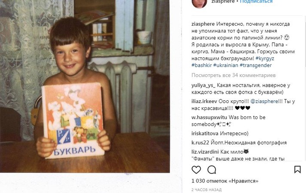This screenshot has height=193, width=306.
Task: Click the @ziasphere mention in comment
Action: [264, 101]
